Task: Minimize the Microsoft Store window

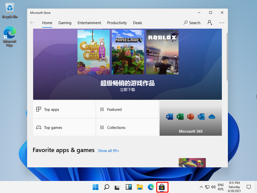Action: (199, 13)
